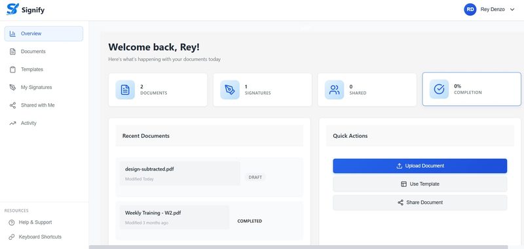
Task: Click the 0 Shared stat card
Action: click(x=367, y=90)
